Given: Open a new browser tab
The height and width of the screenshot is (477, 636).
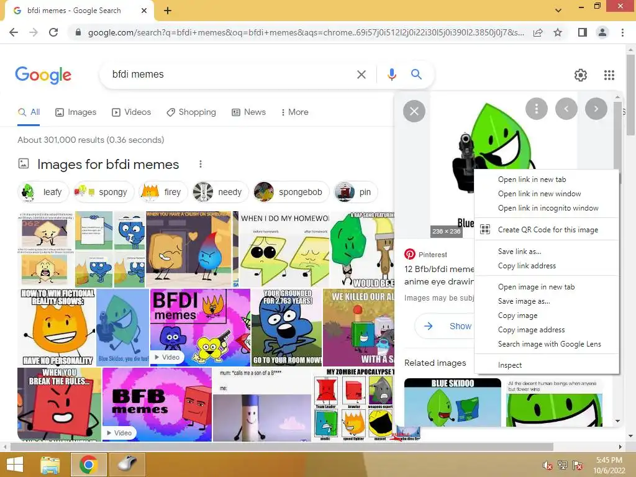Looking at the screenshot, I should 168,11.
